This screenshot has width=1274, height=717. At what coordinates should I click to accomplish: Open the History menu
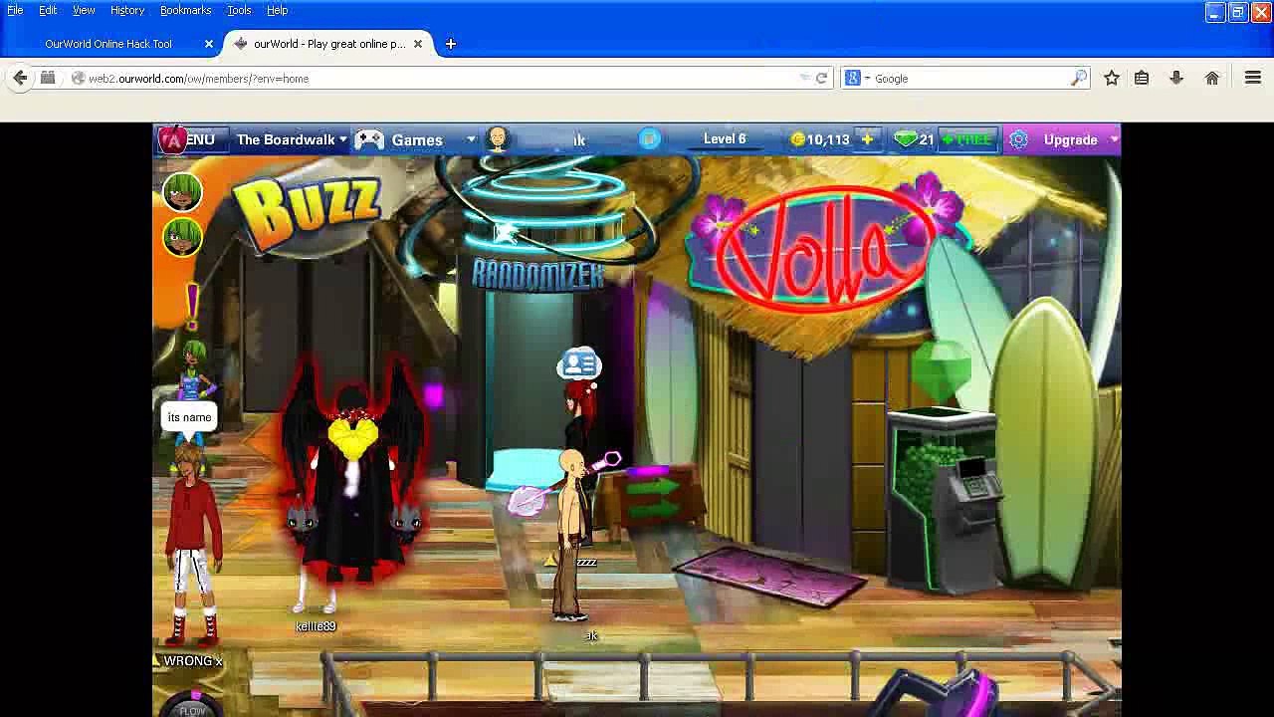(x=127, y=10)
